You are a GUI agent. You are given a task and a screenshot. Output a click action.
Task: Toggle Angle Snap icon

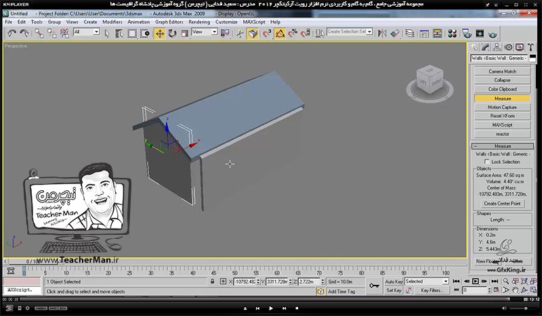pos(280,33)
